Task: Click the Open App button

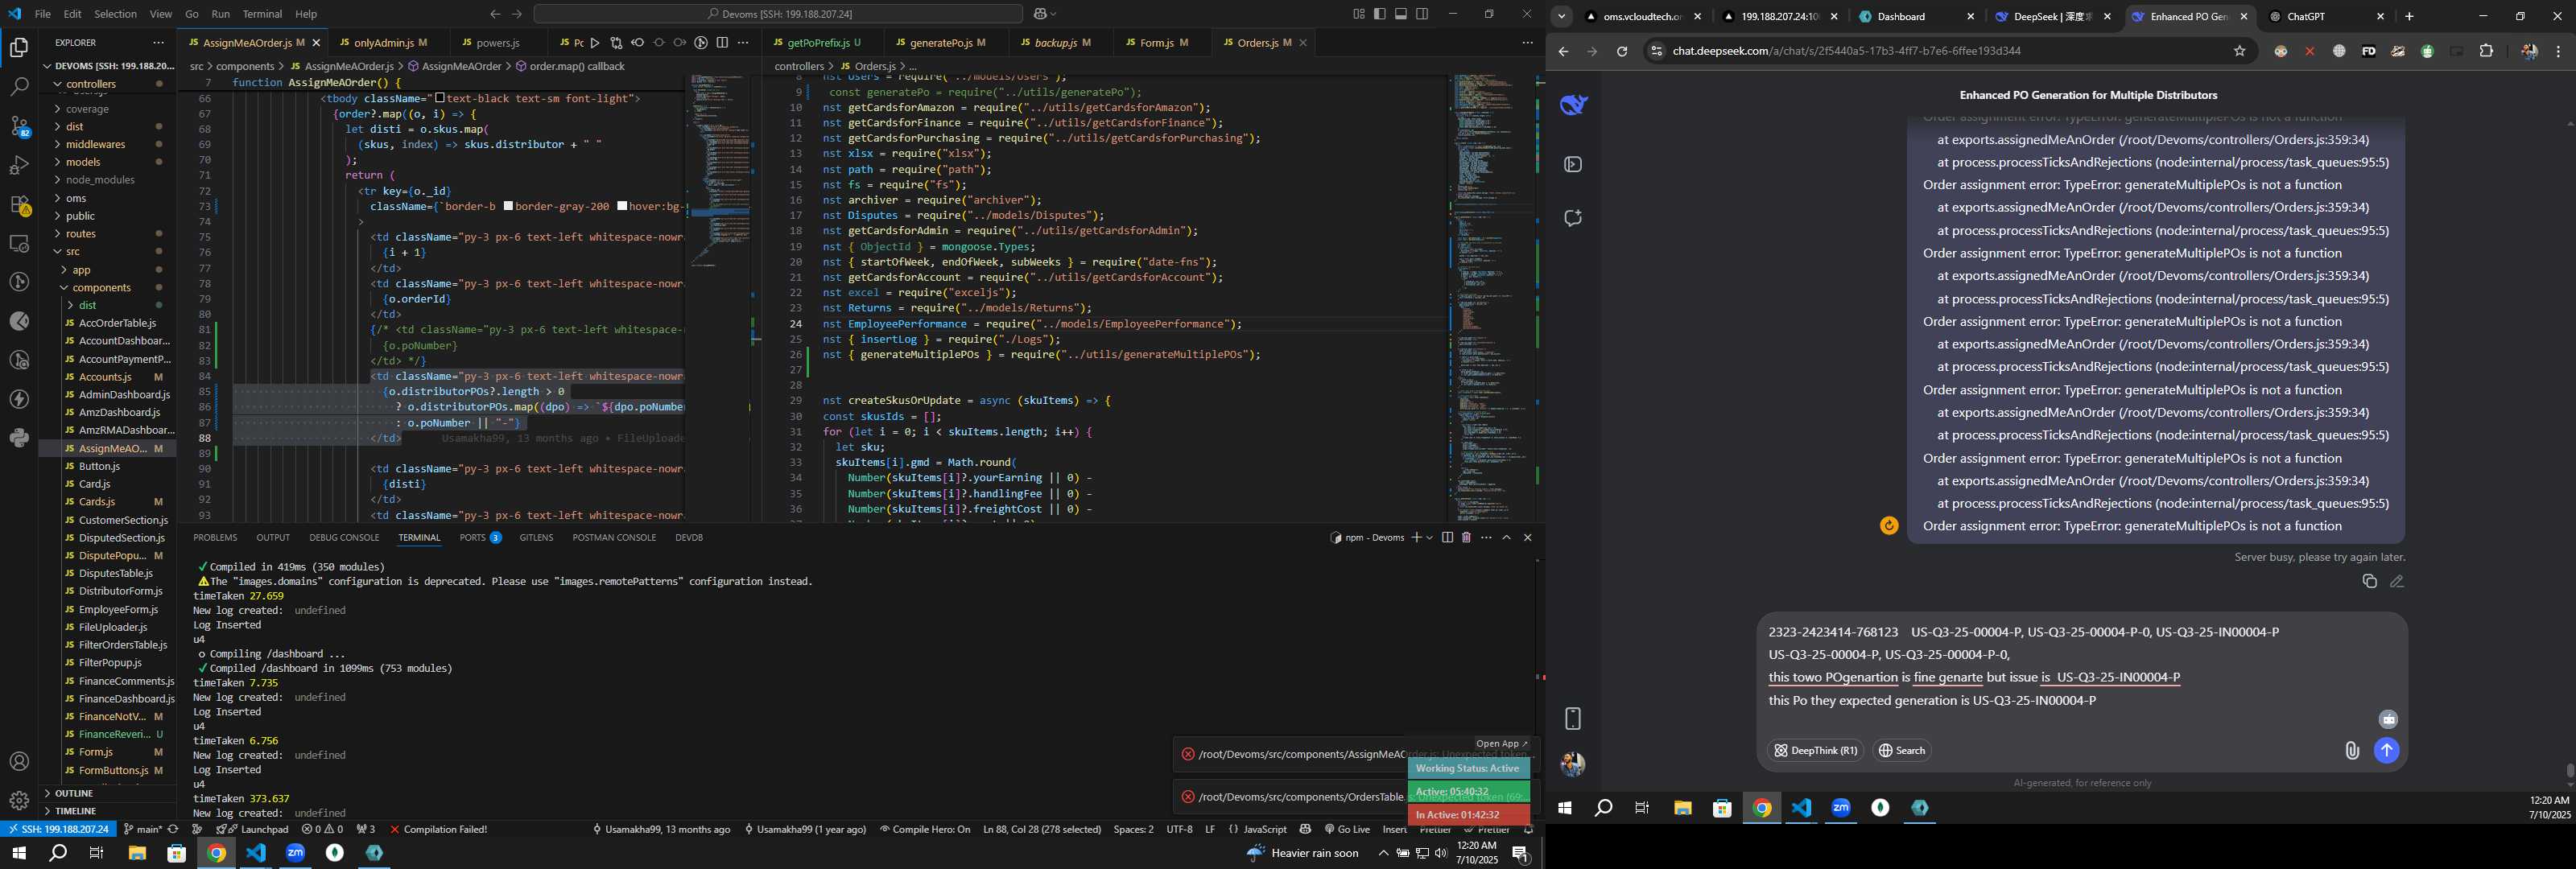Action: click(x=1502, y=744)
